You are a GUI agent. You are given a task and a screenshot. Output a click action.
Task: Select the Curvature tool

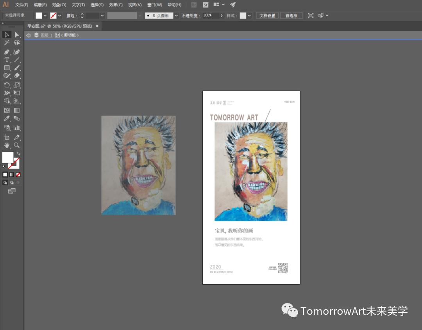[17, 52]
